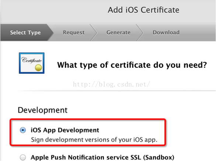Click the blog.csdn.net watermark link
216x161 pixels.
tap(111, 84)
